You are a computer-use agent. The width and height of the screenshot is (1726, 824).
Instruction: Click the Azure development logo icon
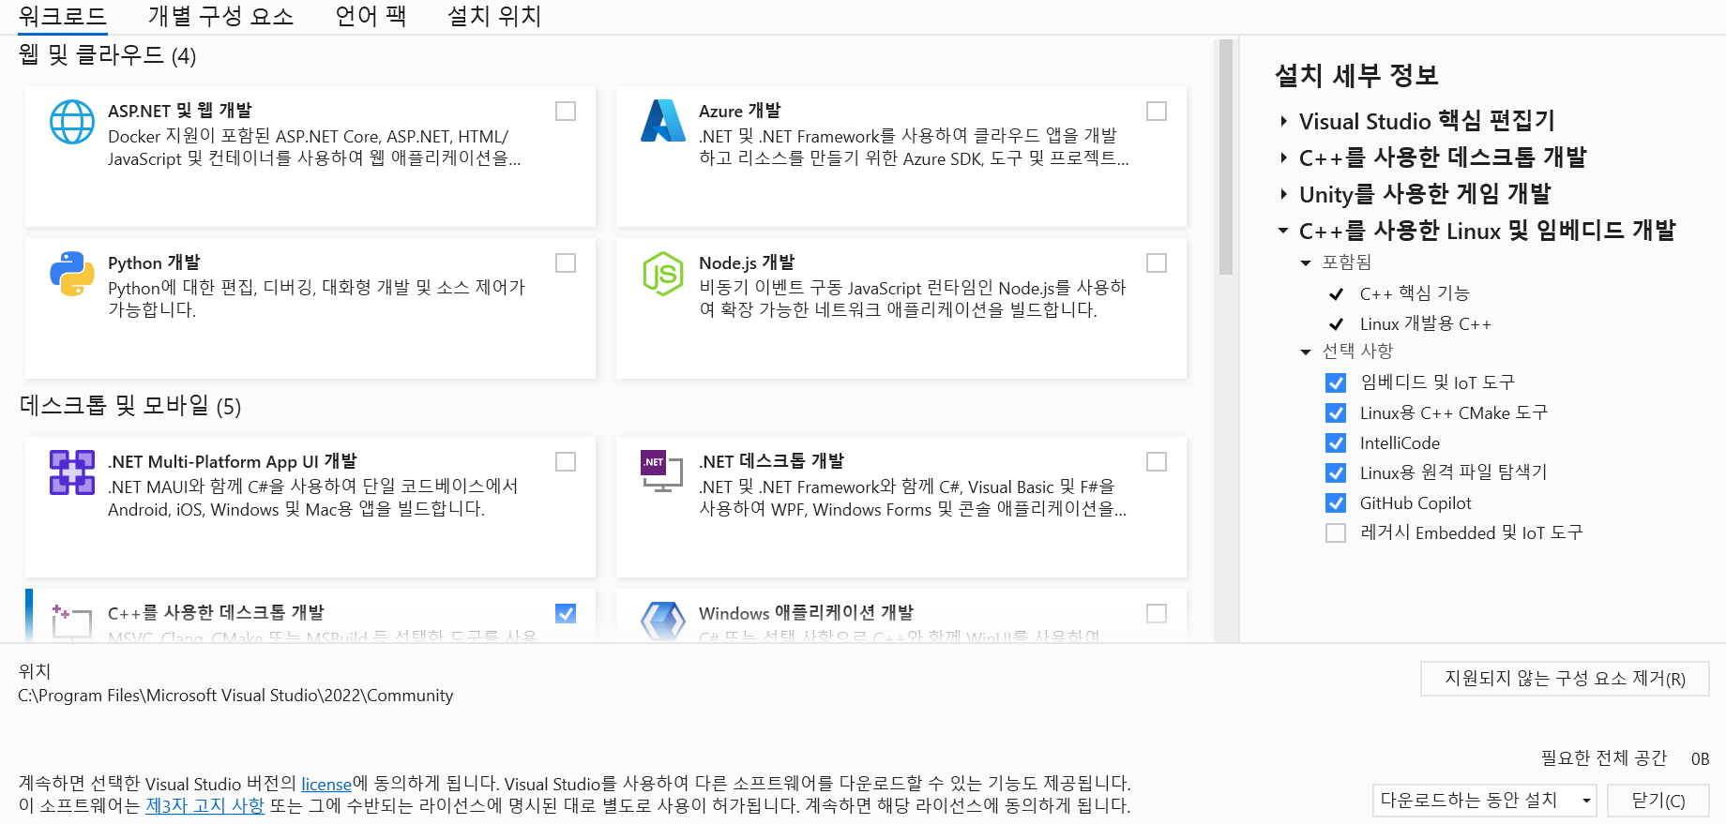[x=663, y=121]
